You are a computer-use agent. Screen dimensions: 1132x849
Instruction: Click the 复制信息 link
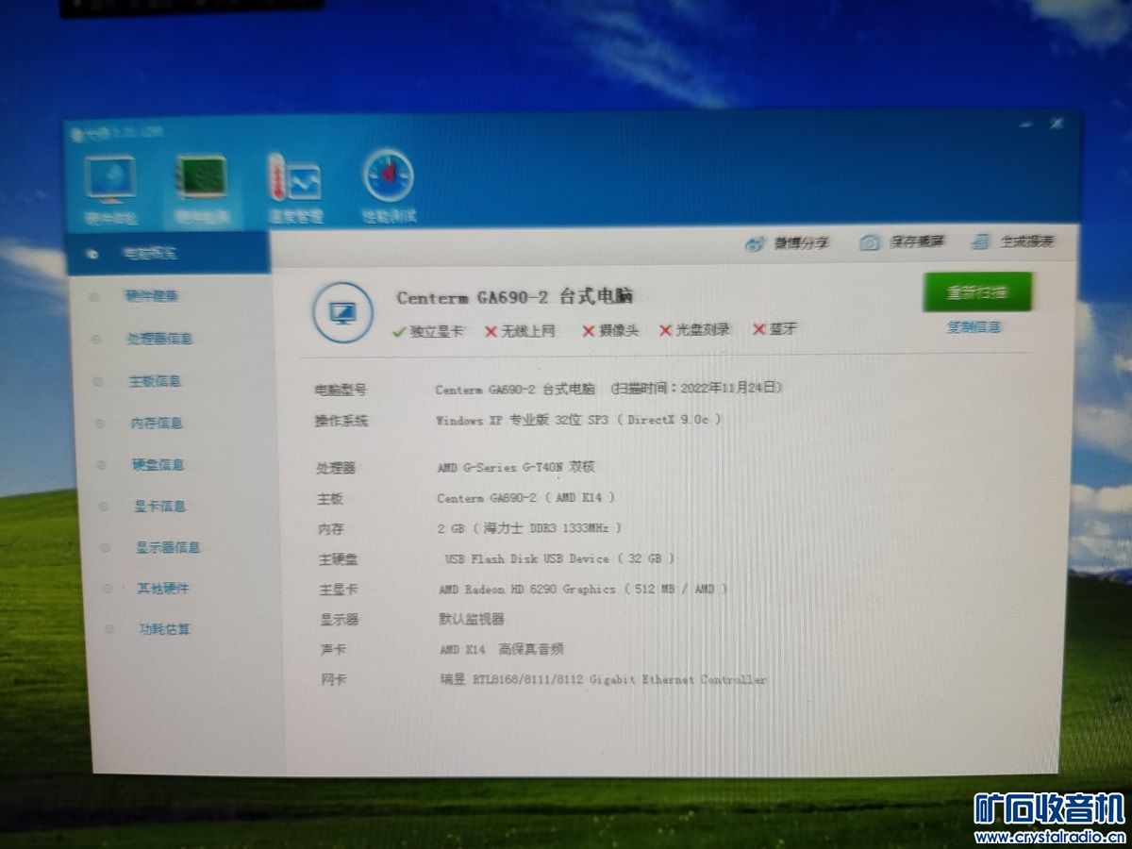pos(974,327)
